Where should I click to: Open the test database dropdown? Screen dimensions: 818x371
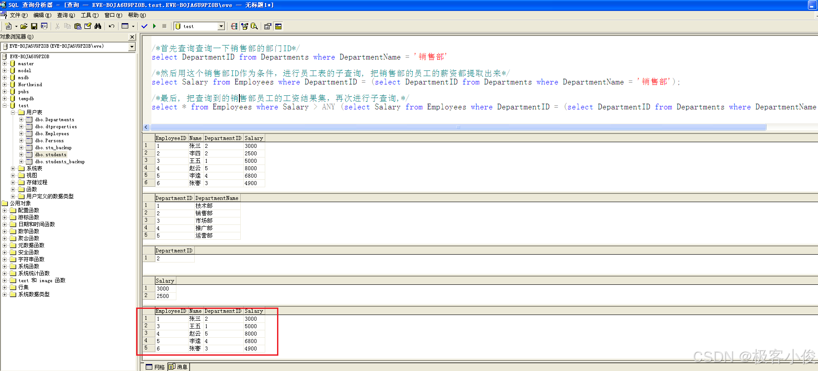(x=221, y=26)
